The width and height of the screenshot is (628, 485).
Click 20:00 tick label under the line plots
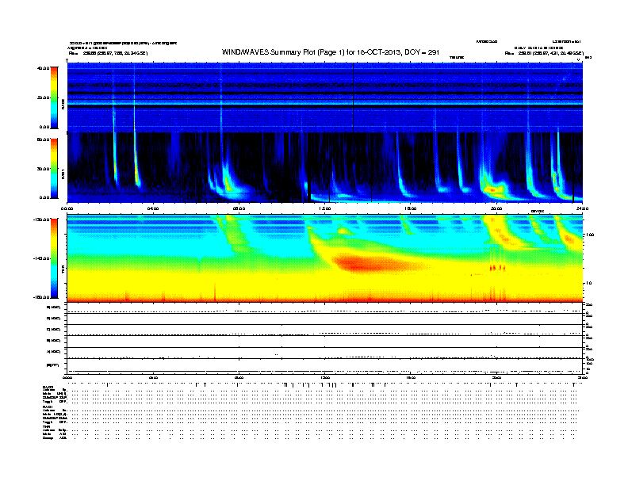coord(496,377)
